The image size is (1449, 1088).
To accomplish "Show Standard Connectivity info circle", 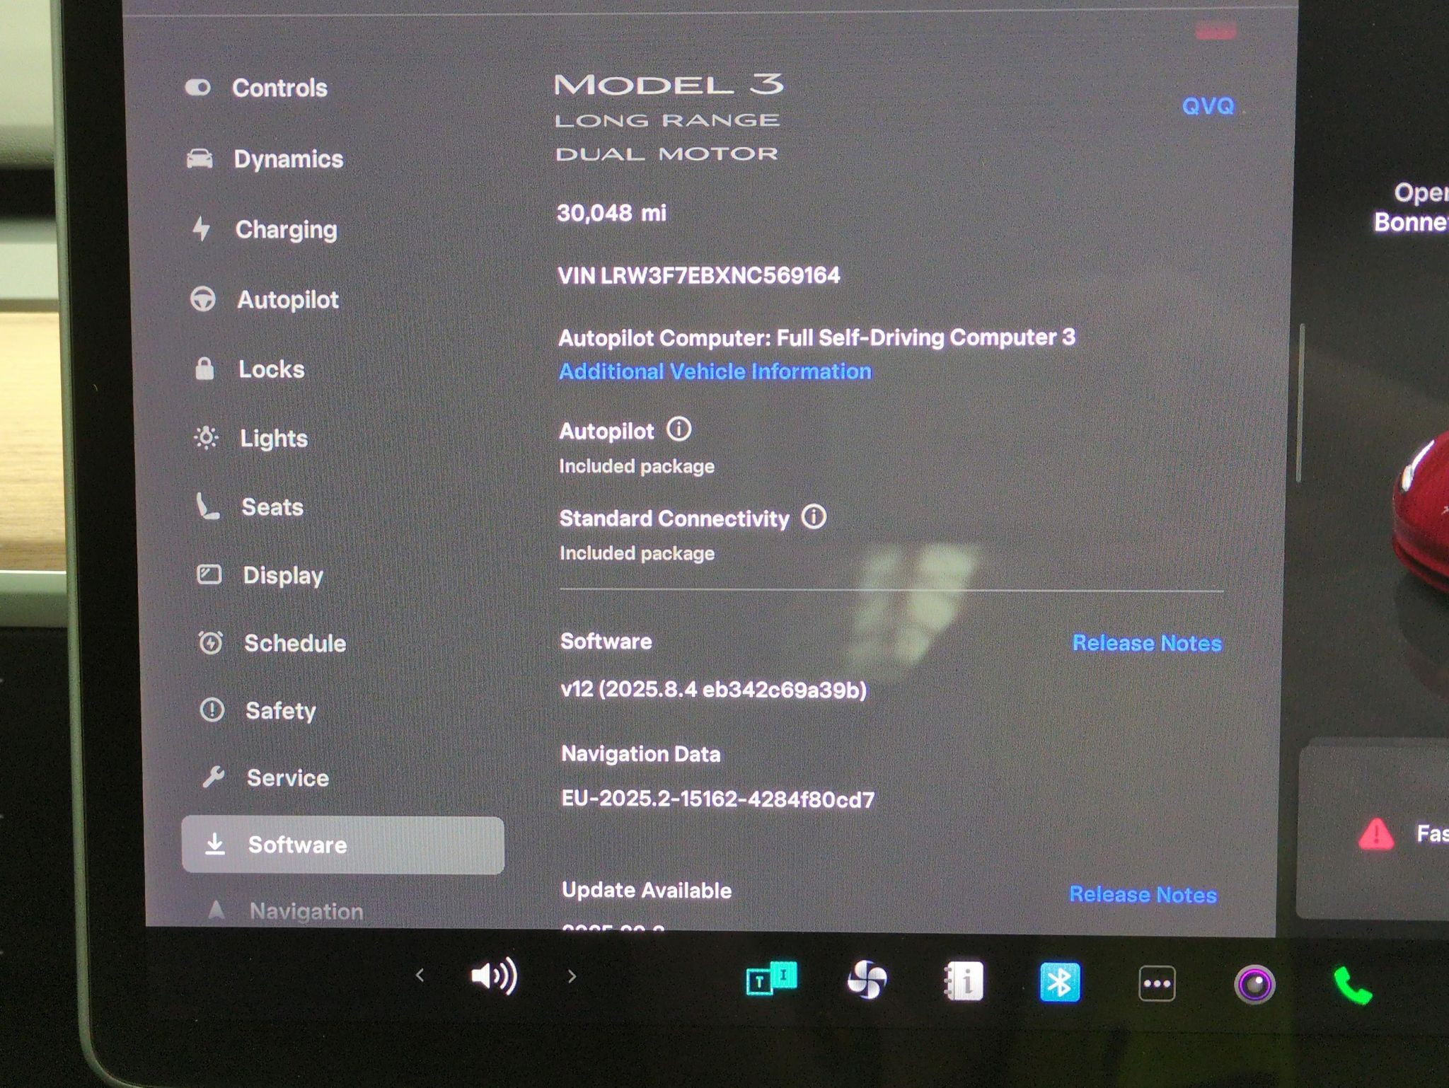I will (814, 516).
